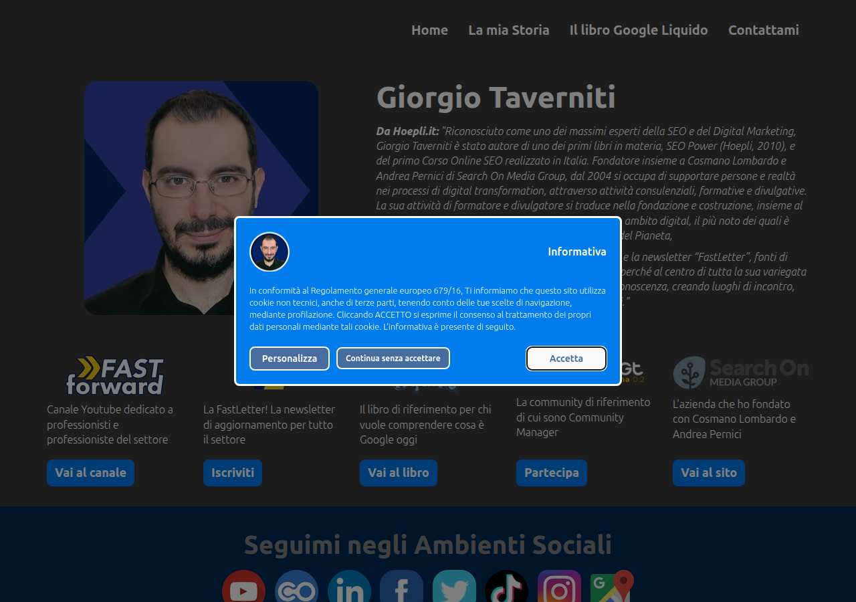Click the La community di riferimento description
Screen dimensions: 856x602
[583, 417]
